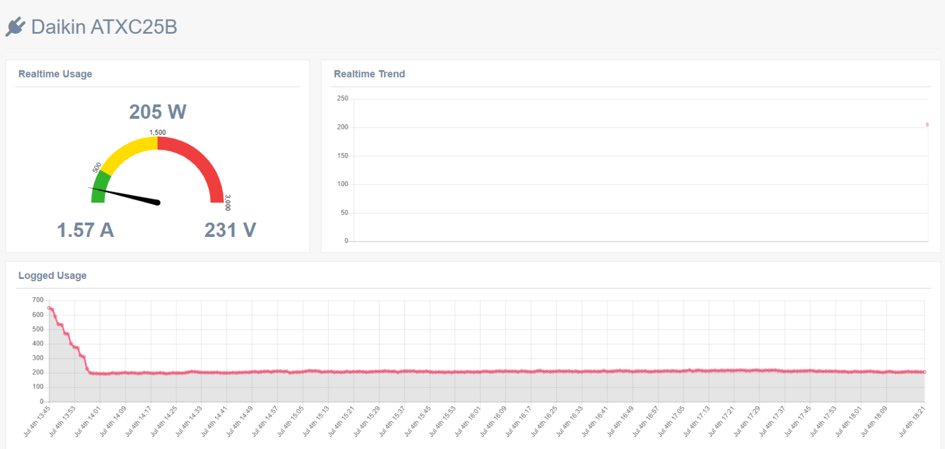Click the 200 label on Realtime Trend axis
This screenshot has width=945, height=449.
[343, 126]
